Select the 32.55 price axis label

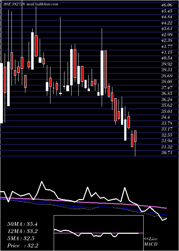coord(167,135)
